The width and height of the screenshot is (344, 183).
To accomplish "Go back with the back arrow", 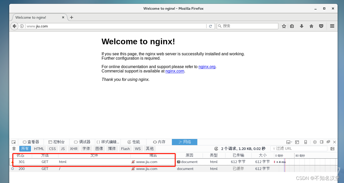I will click(14, 26).
